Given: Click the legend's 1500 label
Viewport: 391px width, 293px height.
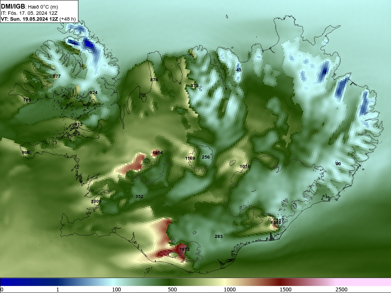Looking at the screenshot, I should [x=285, y=289].
